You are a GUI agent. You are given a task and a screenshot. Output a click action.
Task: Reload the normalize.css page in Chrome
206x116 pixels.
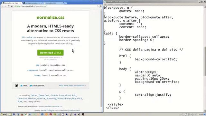pyautogui.click(x=9, y=6)
